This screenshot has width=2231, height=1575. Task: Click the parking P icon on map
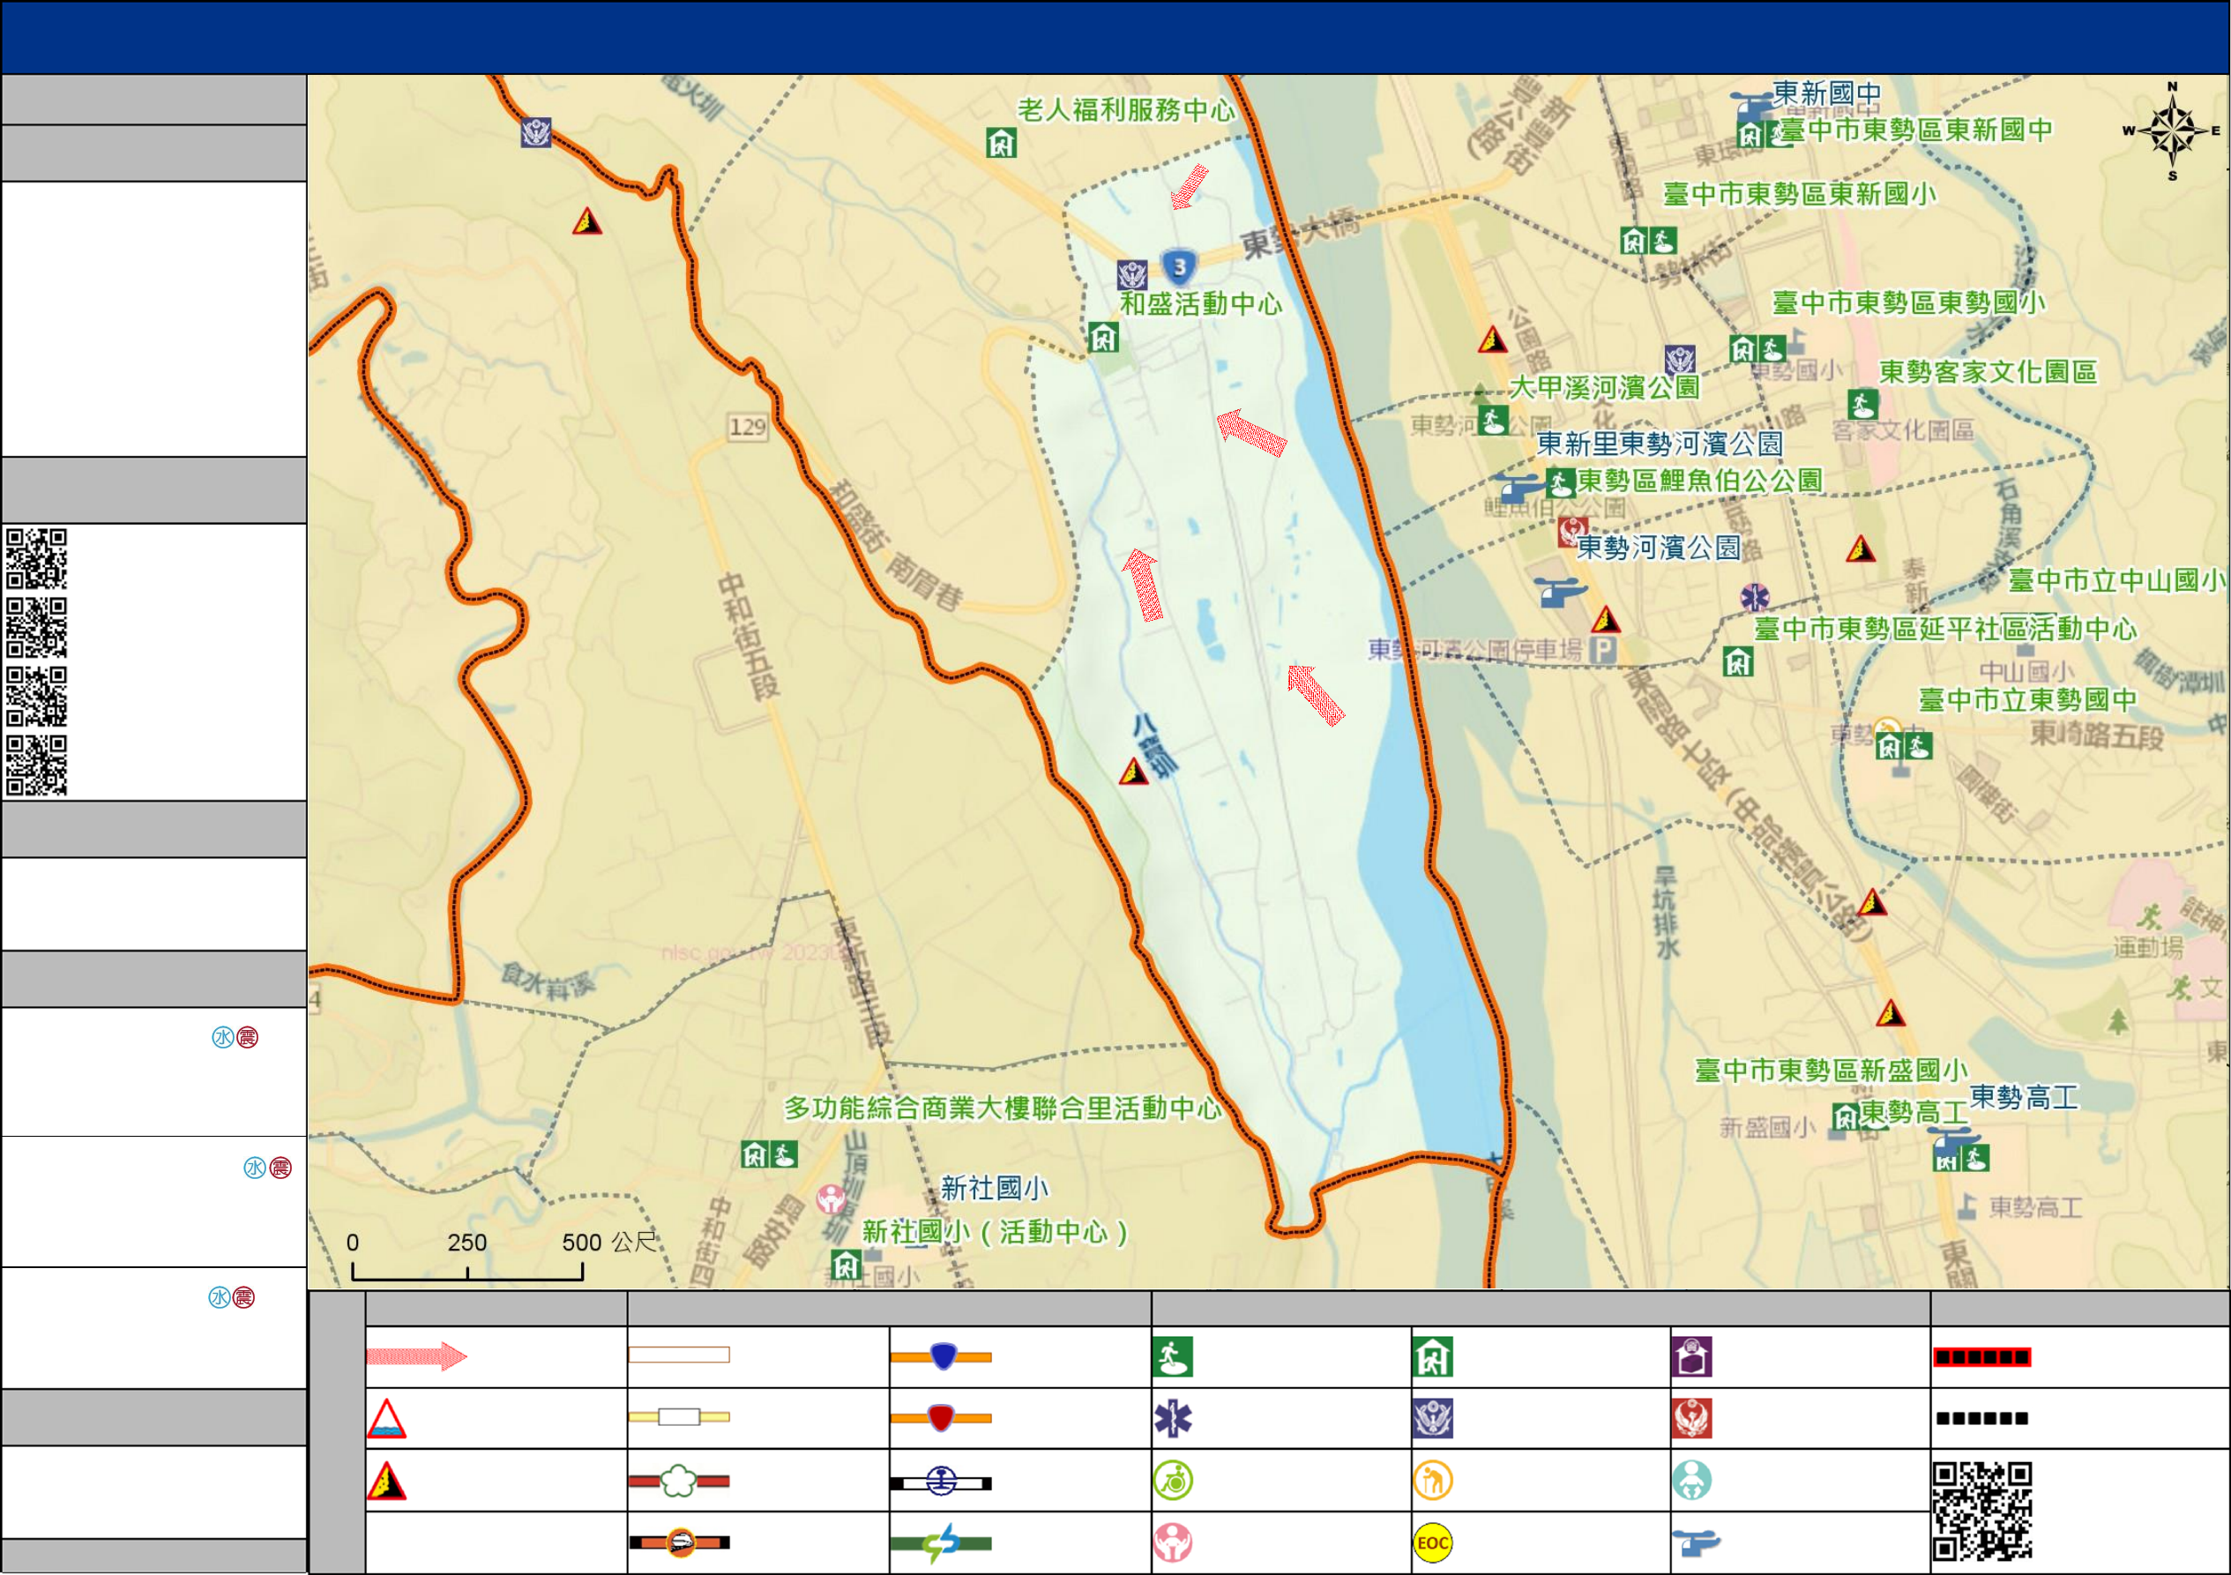point(1602,650)
